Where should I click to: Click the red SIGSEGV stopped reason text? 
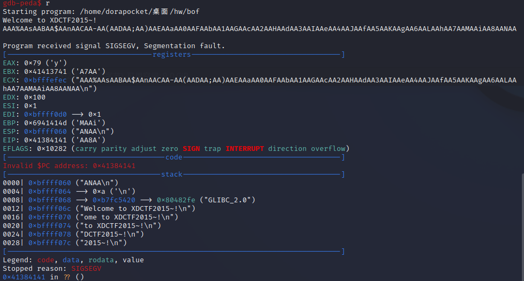click(x=86, y=269)
